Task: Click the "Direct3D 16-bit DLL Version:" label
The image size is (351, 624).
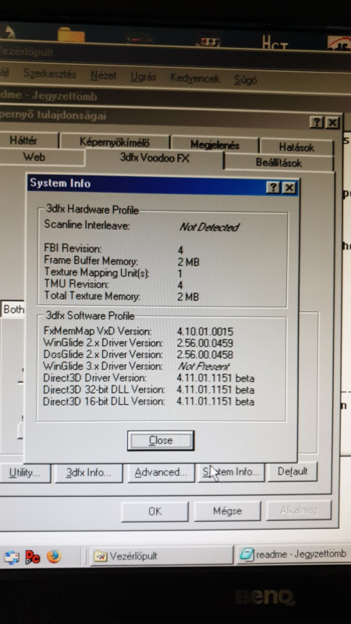Action: click(x=104, y=401)
